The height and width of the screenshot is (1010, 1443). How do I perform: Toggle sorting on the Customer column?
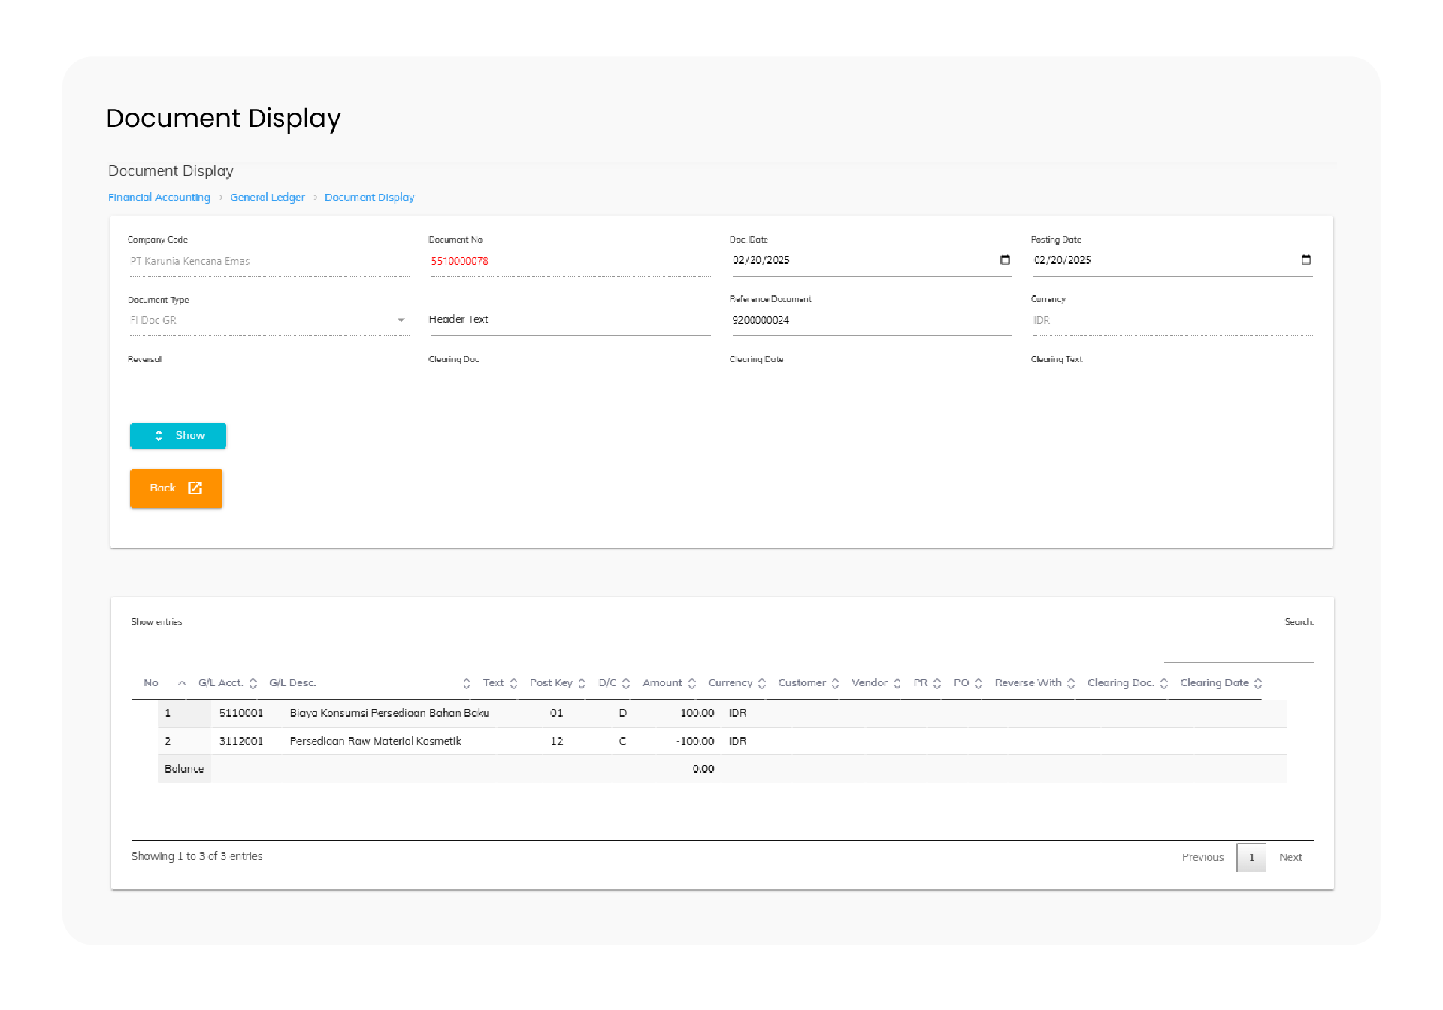pos(836,683)
